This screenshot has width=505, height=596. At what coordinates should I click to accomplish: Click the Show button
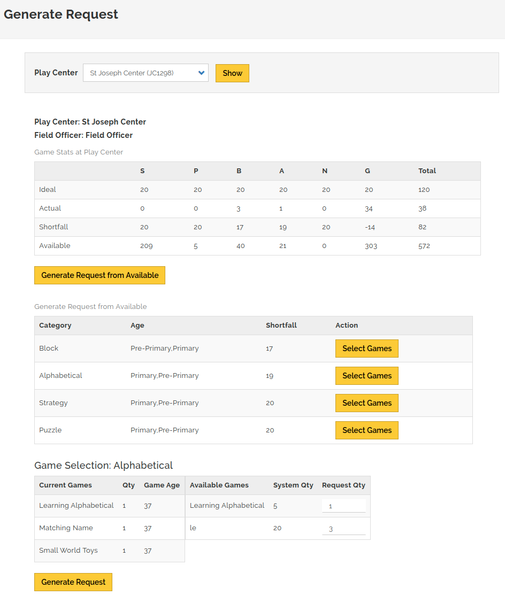(232, 73)
